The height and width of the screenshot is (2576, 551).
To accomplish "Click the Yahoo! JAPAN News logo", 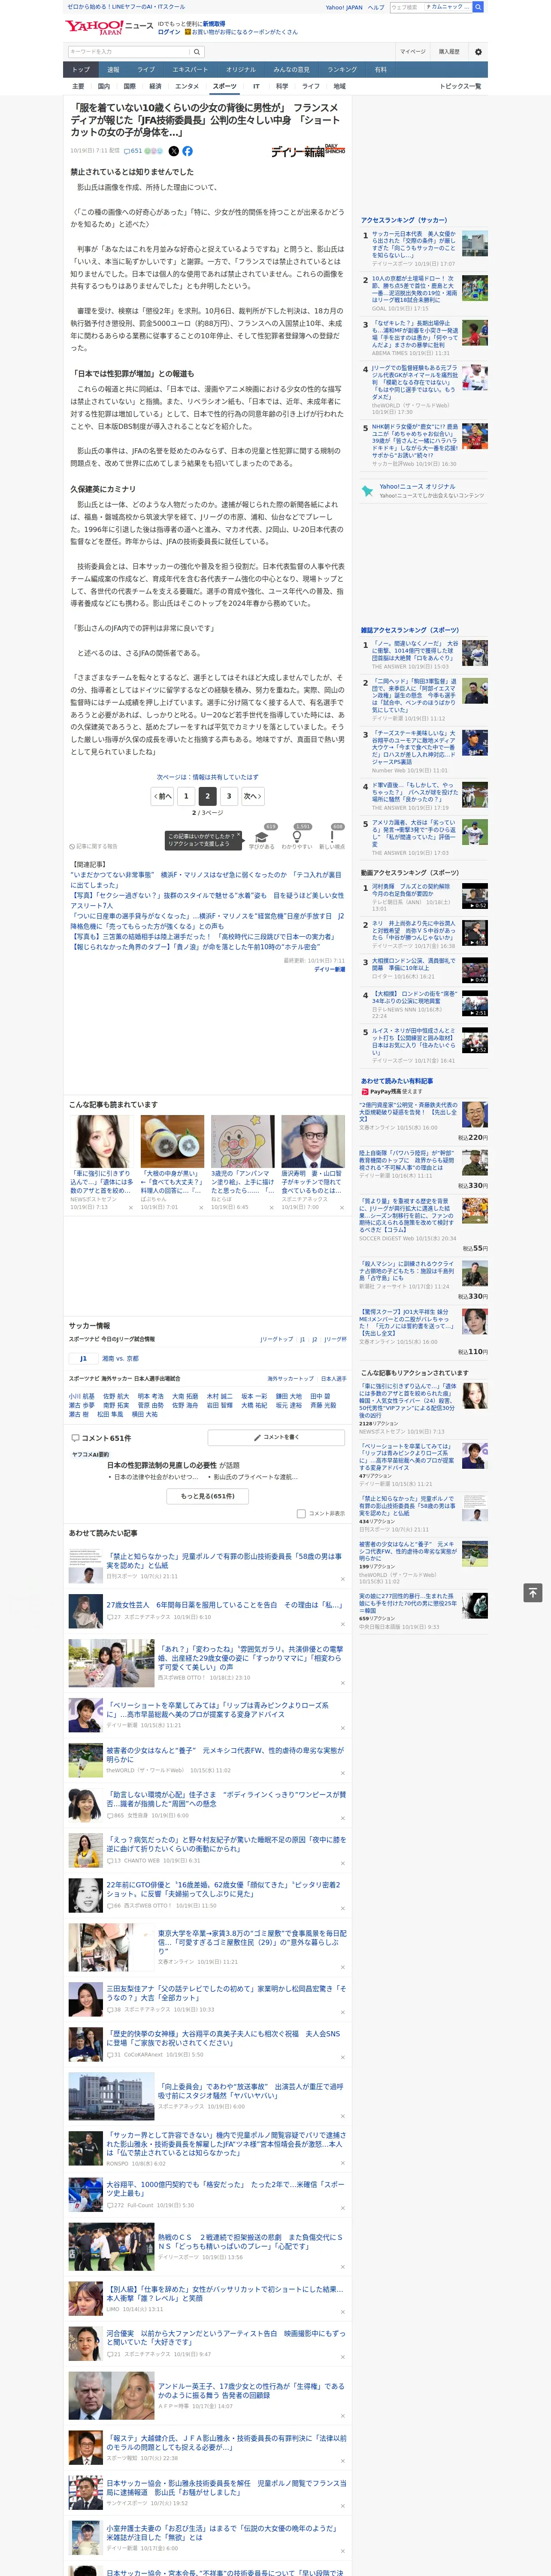I will tap(109, 27).
